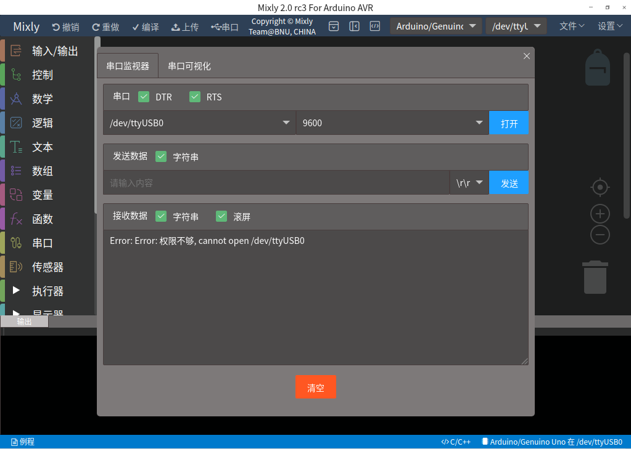Select the 控制 block category
The width and height of the screenshot is (631, 449).
pos(47,75)
